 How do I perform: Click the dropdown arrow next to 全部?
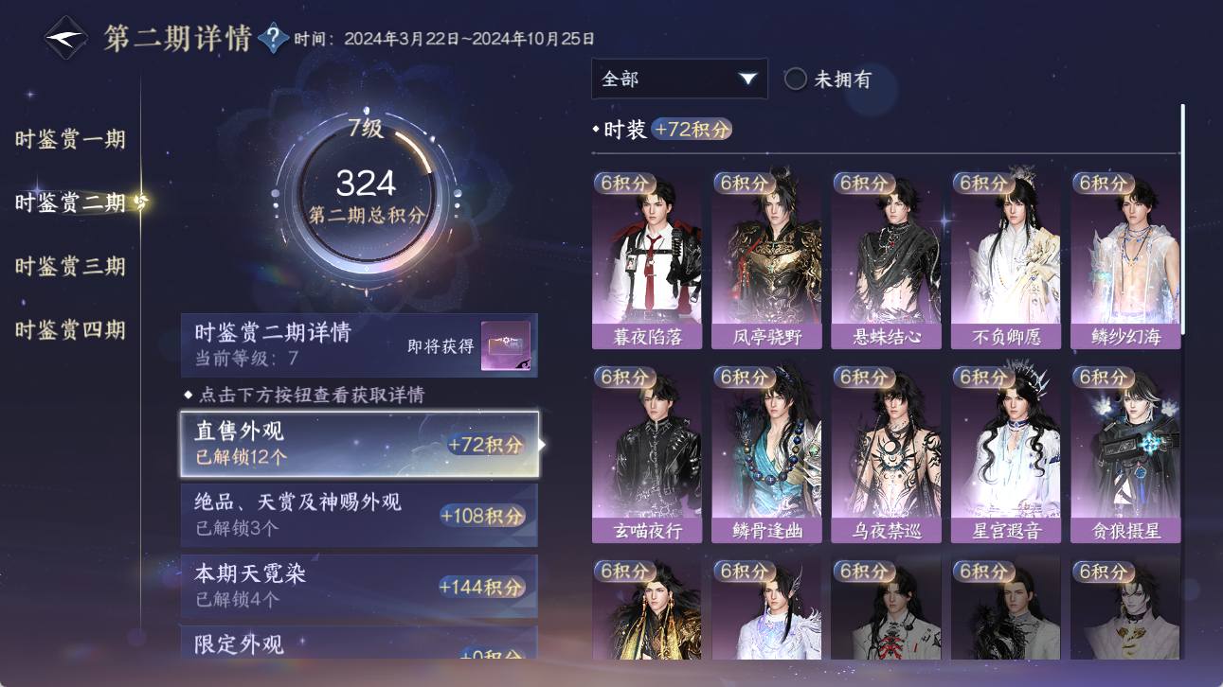pyautogui.click(x=748, y=79)
